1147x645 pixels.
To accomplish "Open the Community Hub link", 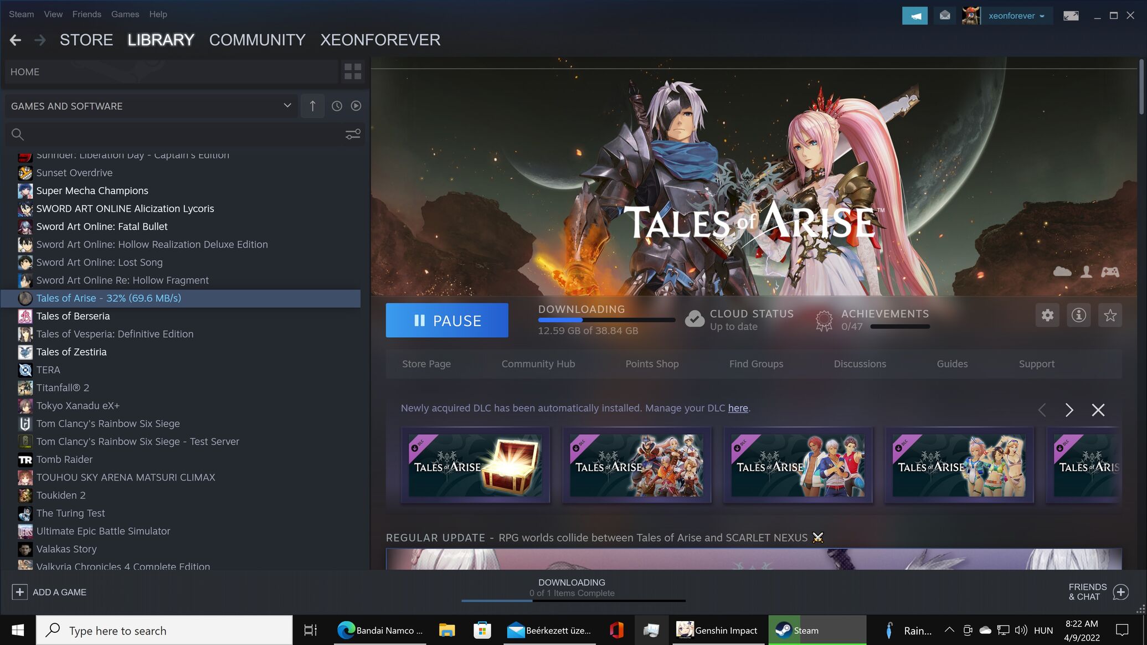I will pos(538,364).
